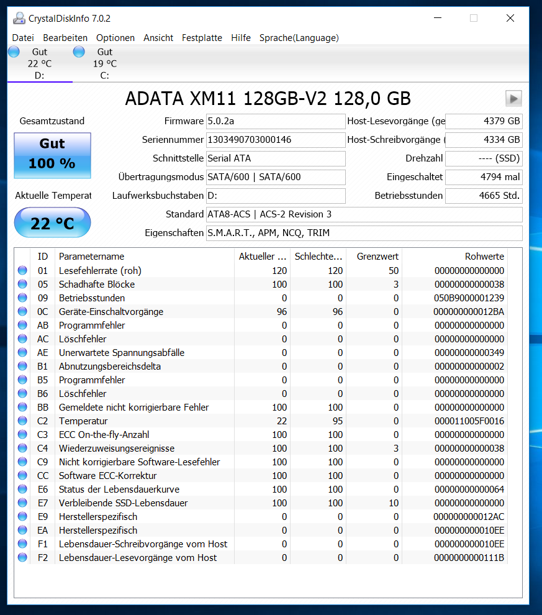Select the D: drive status orb
The height and width of the screenshot is (615, 542).
tap(14, 52)
